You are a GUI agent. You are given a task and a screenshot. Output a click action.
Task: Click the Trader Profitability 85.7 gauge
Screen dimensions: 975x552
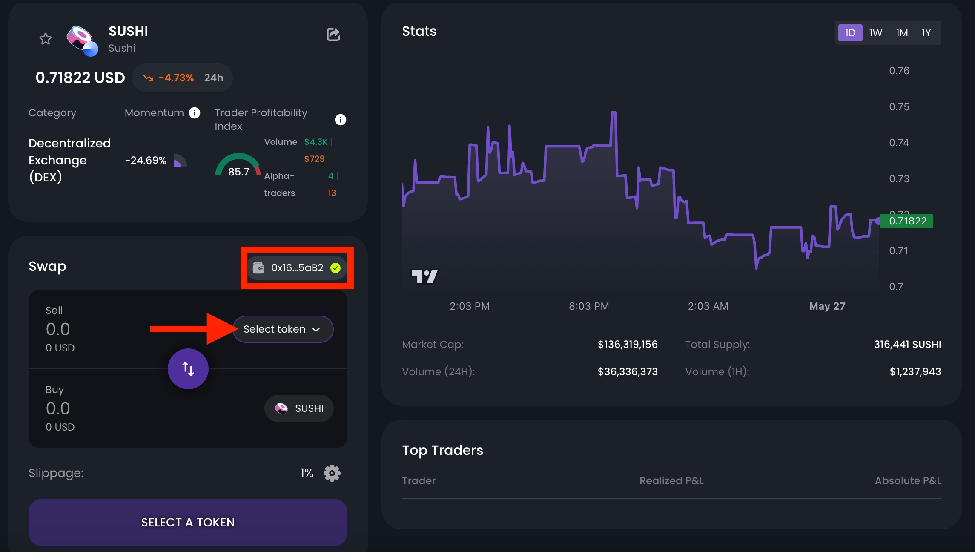pyautogui.click(x=238, y=166)
